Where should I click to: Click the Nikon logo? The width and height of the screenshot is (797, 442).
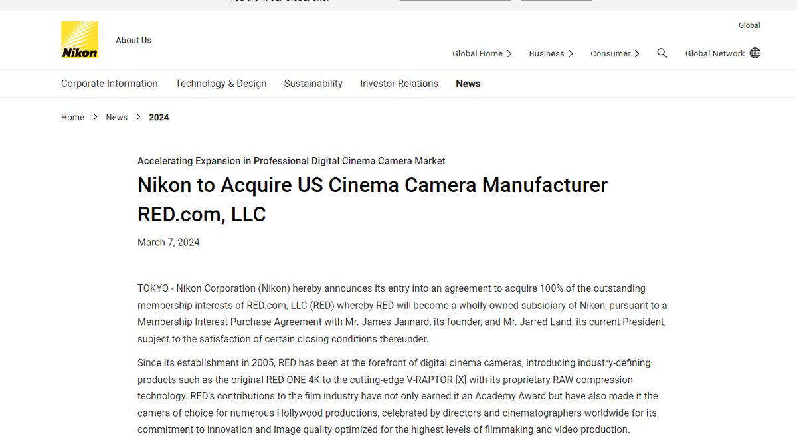point(80,40)
